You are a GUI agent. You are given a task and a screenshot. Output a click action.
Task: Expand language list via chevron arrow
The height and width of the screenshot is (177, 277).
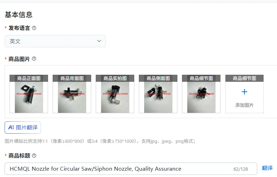pyautogui.click(x=99, y=41)
